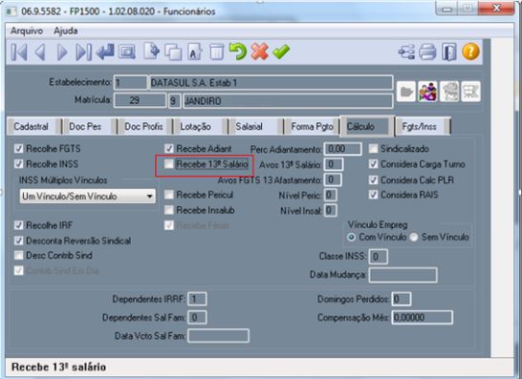Open the search record icon
The width and height of the screenshot is (522, 379).
click(127, 53)
